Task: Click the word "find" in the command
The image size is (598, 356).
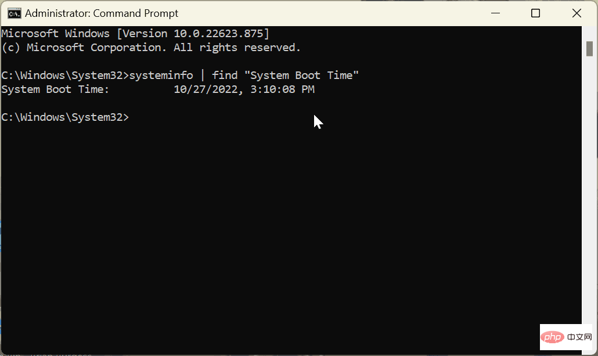Action: pyautogui.click(x=225, y=75)
